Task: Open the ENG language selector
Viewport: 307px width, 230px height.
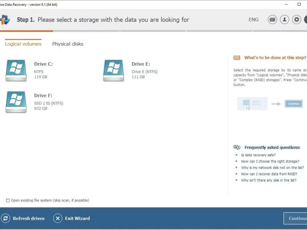Action: (x=254, y=20)
